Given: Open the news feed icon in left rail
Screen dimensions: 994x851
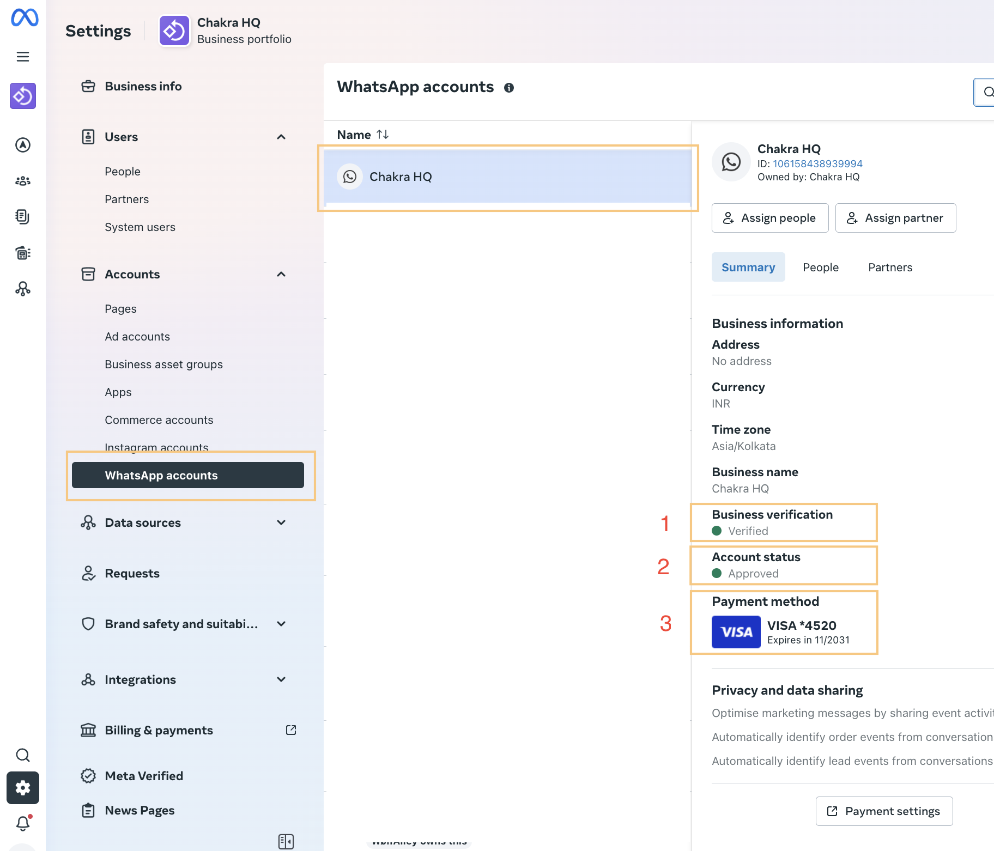Looking at the screenshot, I should tap(23, 253).
